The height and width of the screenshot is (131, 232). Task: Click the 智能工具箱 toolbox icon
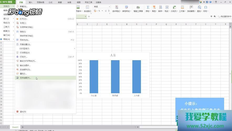pos(138,7)
